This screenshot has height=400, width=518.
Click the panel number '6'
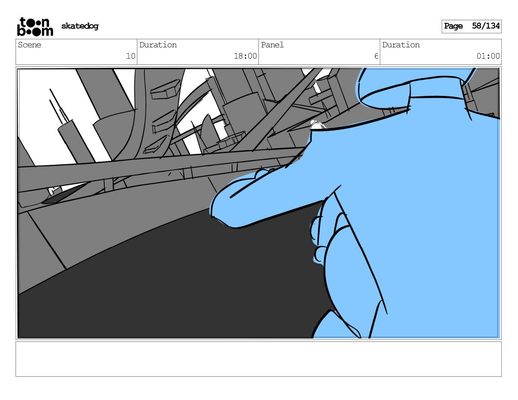(376, 56)
